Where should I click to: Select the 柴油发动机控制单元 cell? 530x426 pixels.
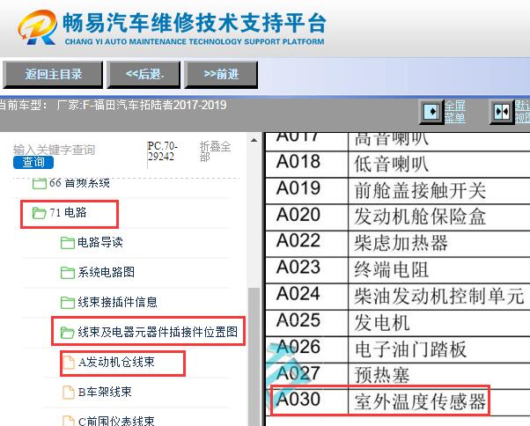click(x=439, y=297)
